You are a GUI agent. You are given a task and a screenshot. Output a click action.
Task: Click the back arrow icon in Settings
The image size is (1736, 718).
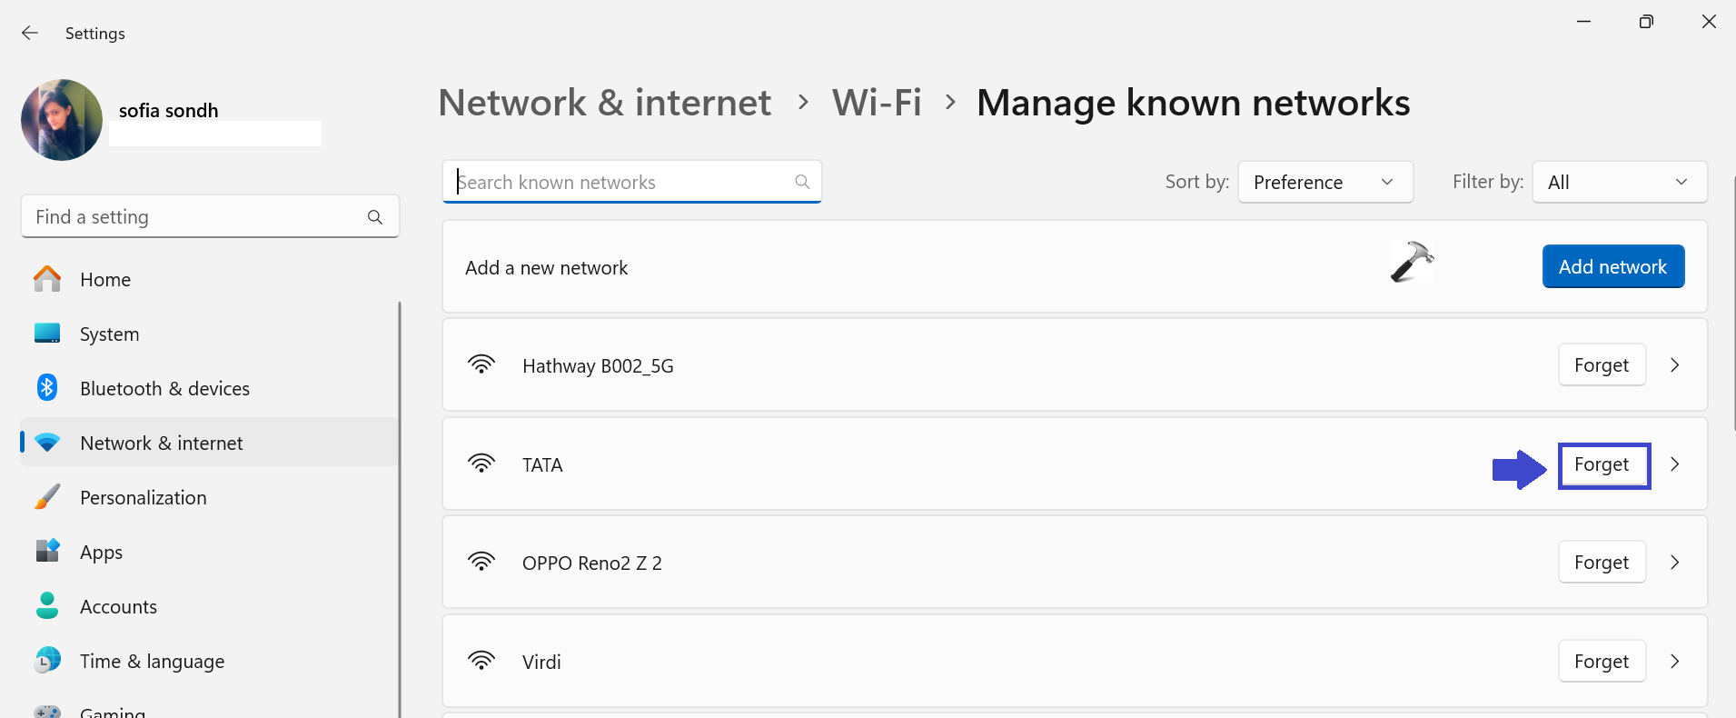click(30, 34)
